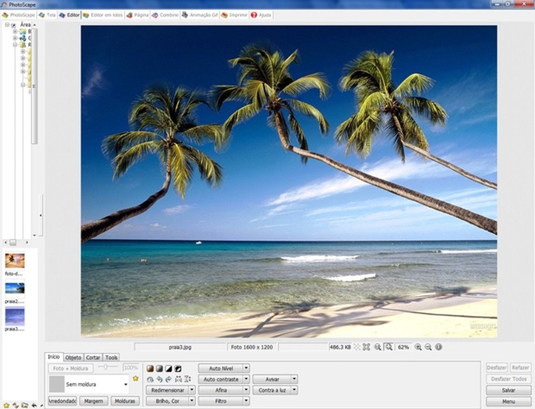Click the yellow star beside frame selector
Screen dimensions: 535x409
(135, 378)
